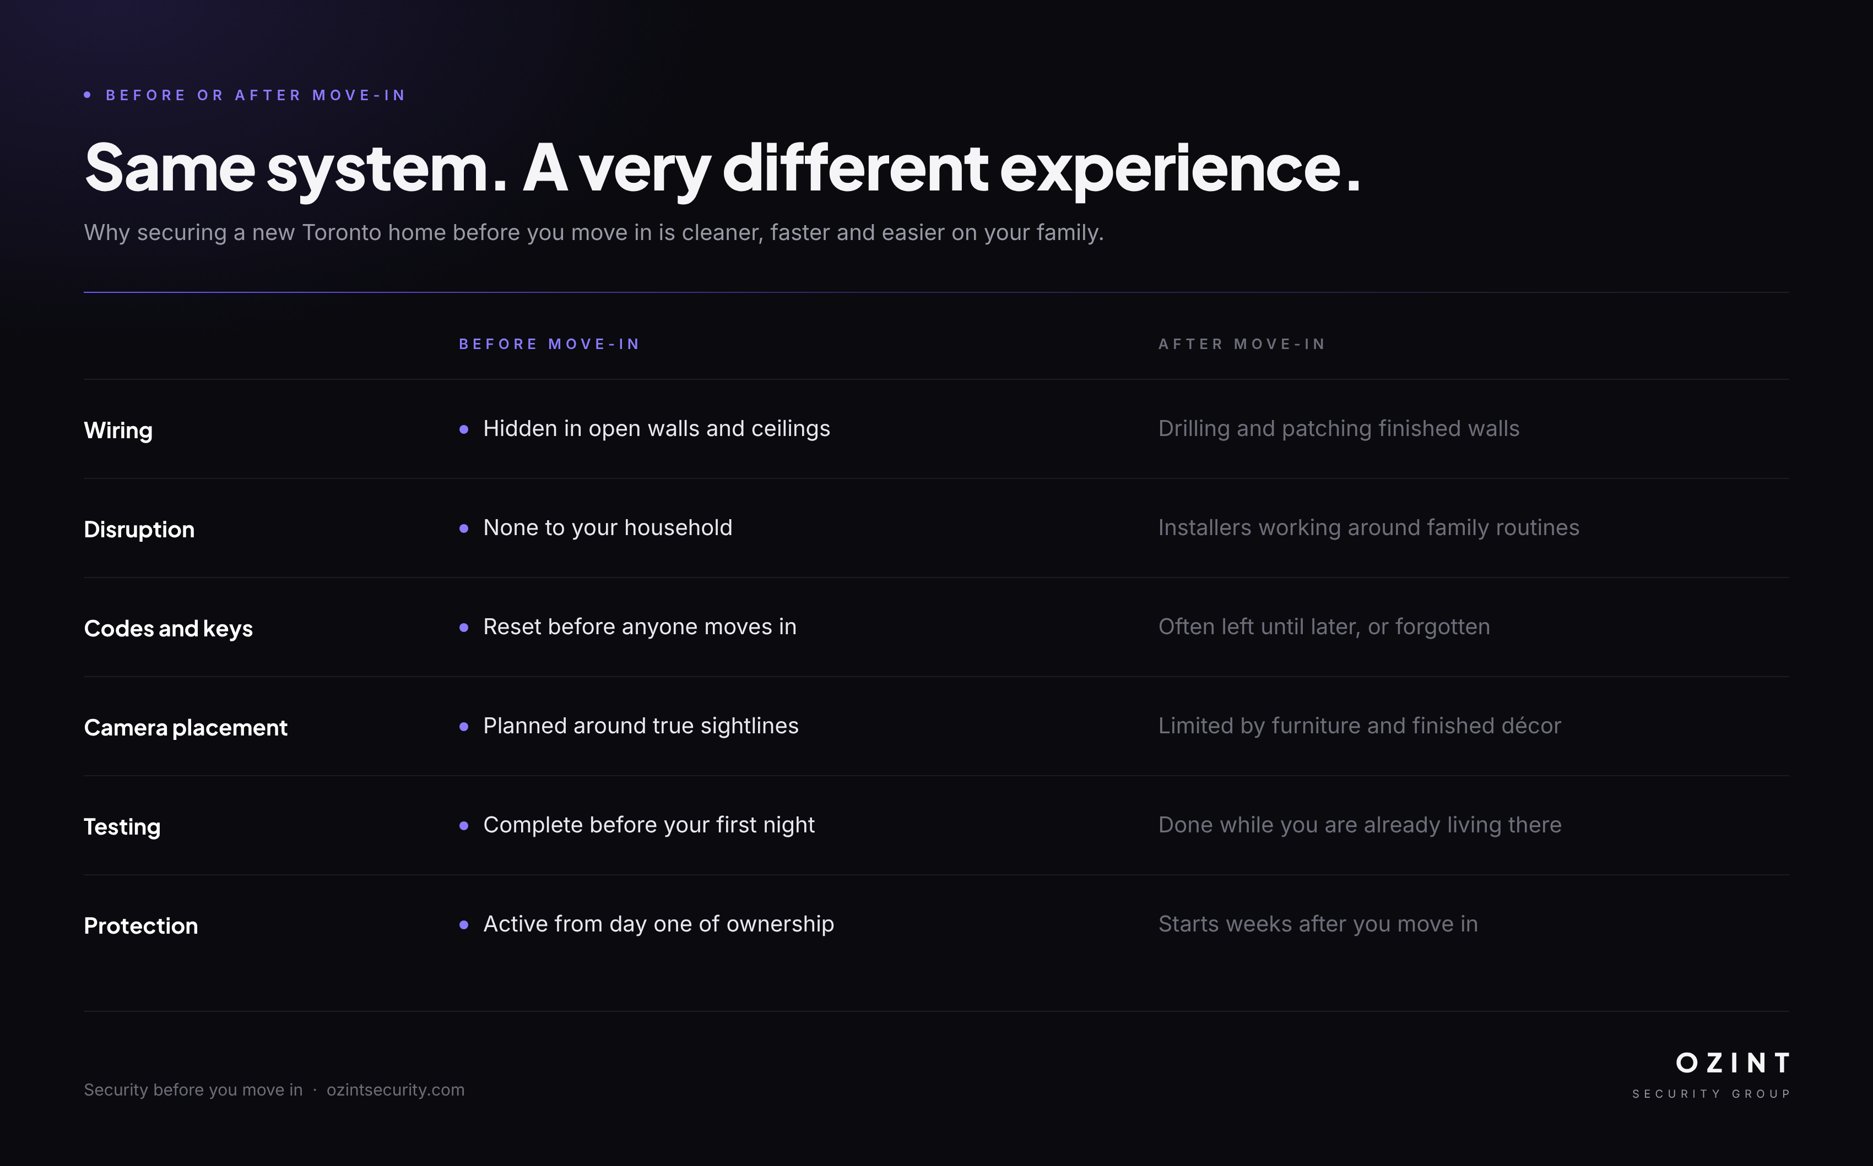Open the ozintsecurity.com link in footer

coord(395,1089)
